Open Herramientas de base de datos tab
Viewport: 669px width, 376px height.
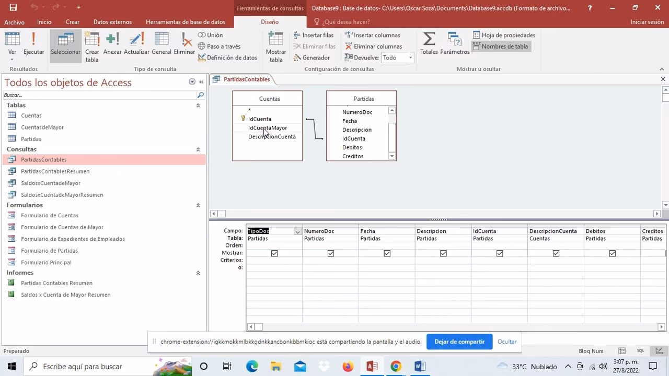186,22
